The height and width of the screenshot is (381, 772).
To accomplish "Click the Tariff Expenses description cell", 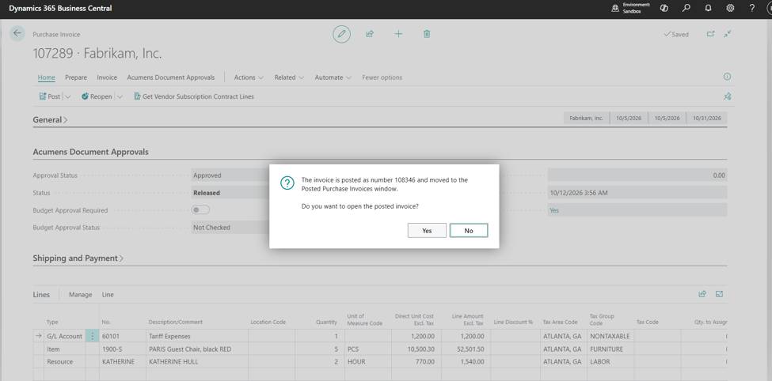I will [197, 336].
